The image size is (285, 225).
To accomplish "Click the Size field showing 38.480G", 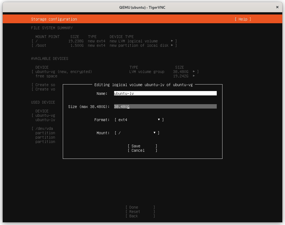I will pyautogui.click(x=165, y=106).
